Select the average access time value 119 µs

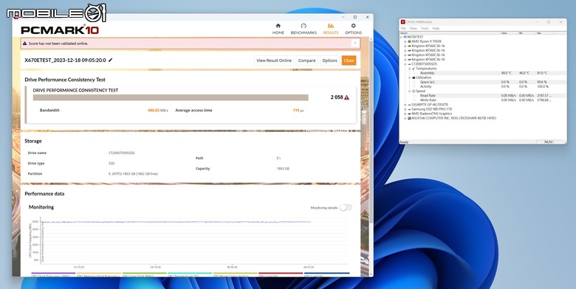pos(298,110)
